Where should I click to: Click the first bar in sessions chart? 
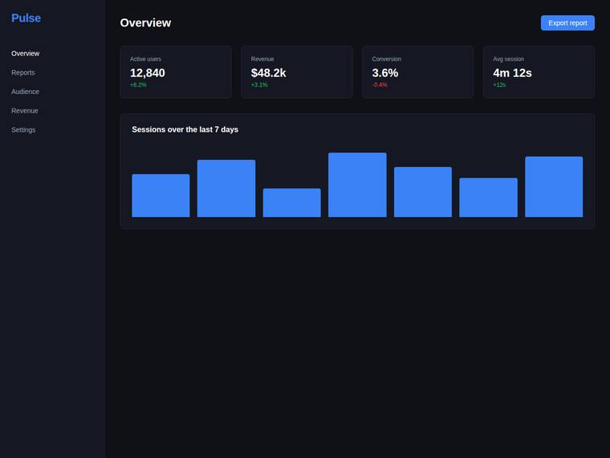click(x=161, y=195)
